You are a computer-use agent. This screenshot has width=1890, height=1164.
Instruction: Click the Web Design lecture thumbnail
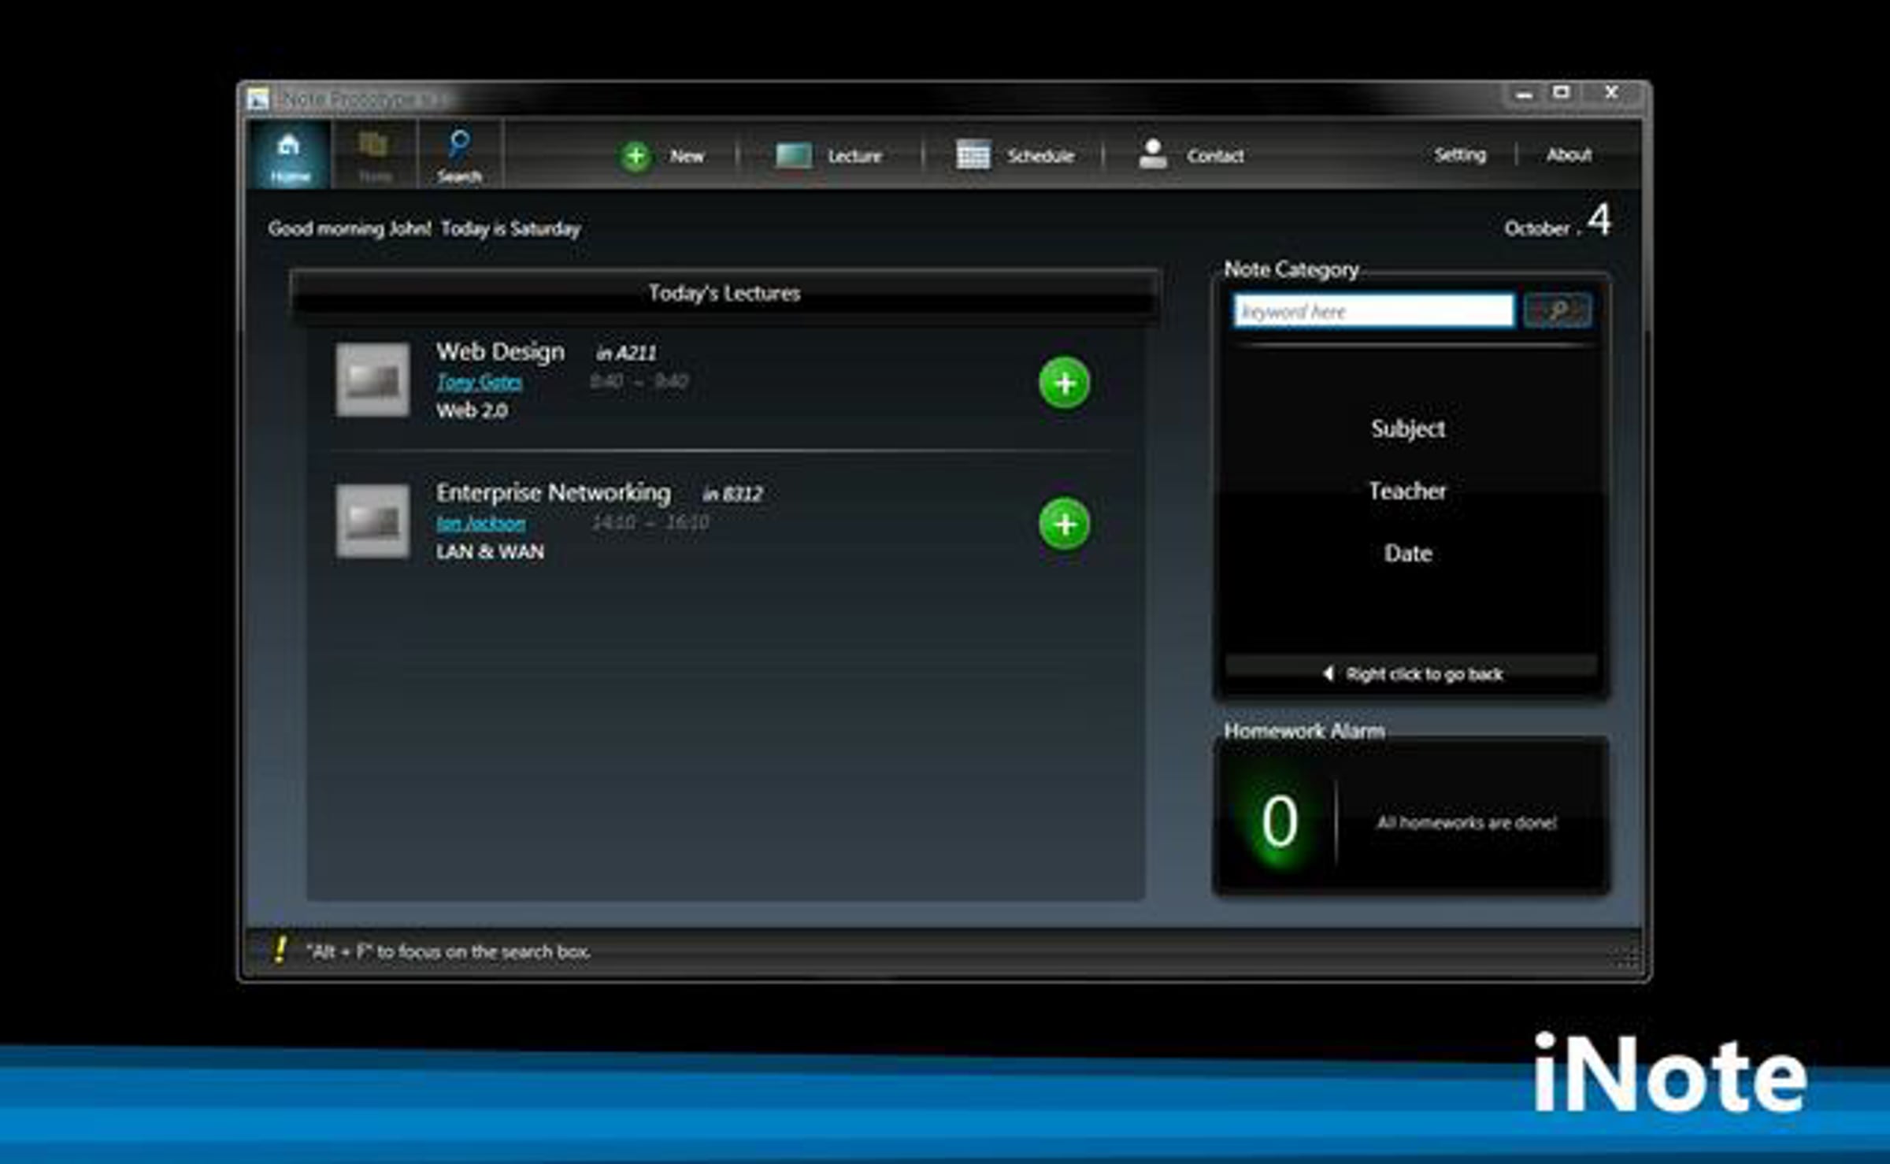click(x=372, y=380)
